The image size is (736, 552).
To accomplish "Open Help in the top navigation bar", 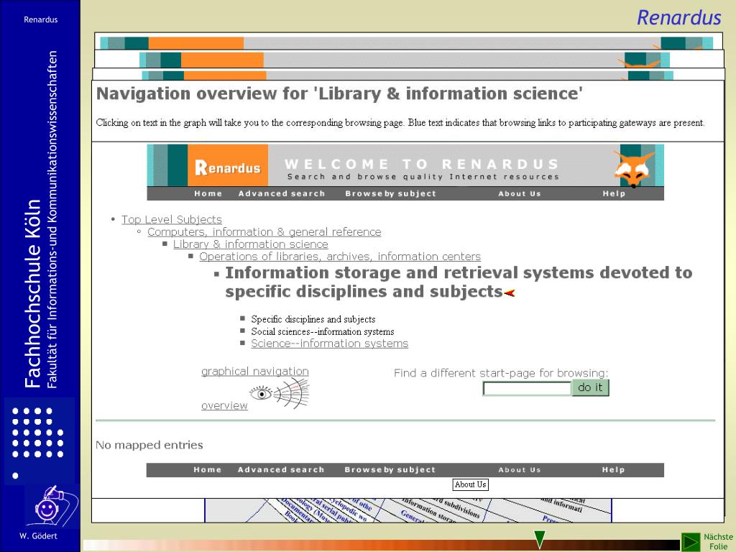I will (614, 193).
